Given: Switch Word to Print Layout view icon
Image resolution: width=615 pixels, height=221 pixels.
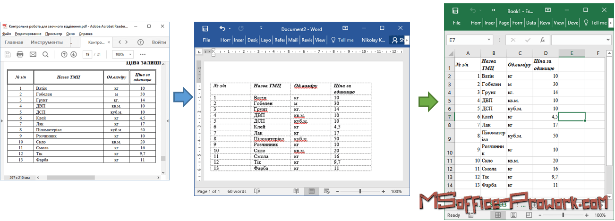Looking at the screenshot, I should (311, 191).
